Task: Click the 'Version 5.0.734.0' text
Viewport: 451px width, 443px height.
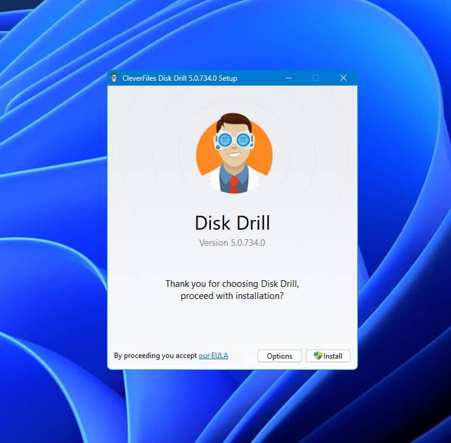Action: (x=232, y=243)
